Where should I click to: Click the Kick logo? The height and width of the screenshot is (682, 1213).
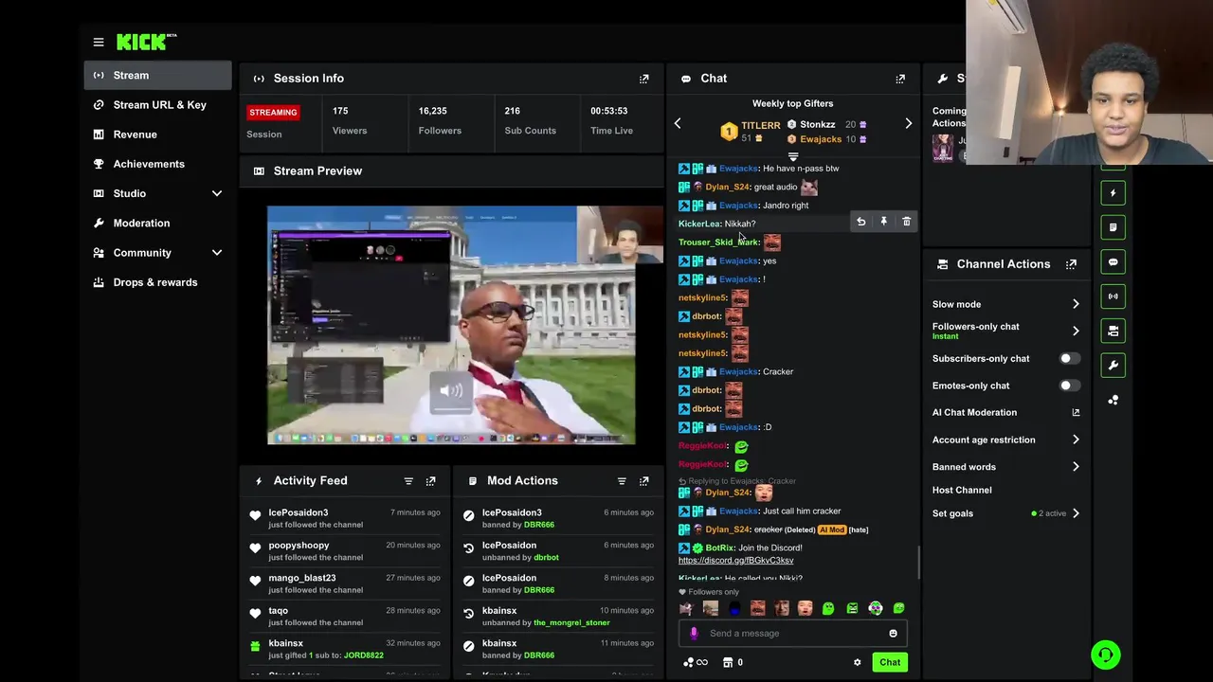(146, 42)
